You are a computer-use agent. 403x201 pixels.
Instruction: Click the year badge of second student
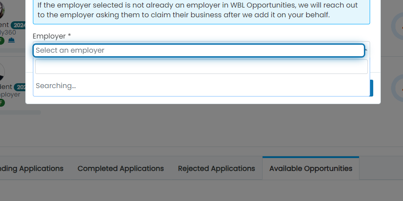pos(20,87)
